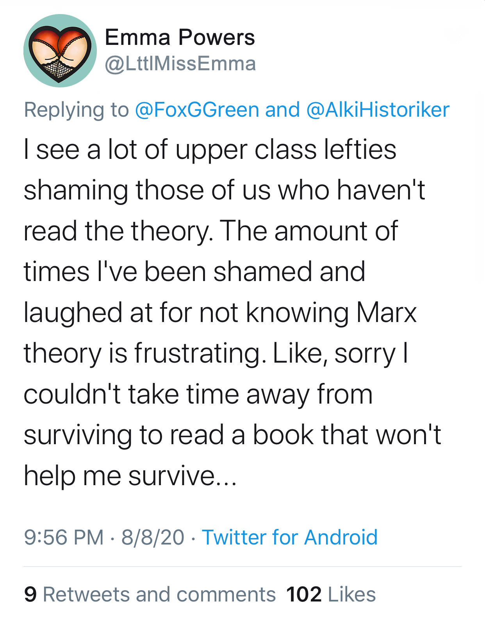Click the word 'and' between the mentions
Screen dimensions: 485x621
pyautogui.click(x=282, y=110)
